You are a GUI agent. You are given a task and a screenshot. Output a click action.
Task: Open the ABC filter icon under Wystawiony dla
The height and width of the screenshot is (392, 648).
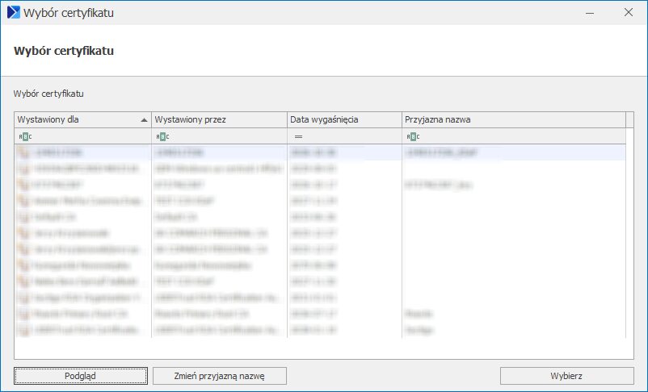pyautogui.click(x=25, y=136)
